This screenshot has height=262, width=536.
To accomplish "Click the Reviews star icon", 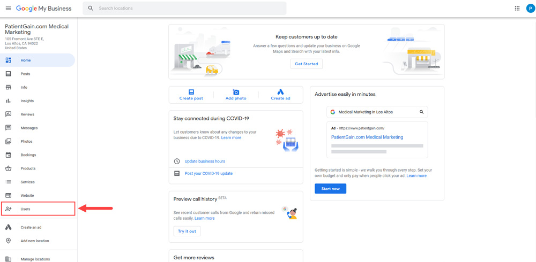I will [8, 114].
